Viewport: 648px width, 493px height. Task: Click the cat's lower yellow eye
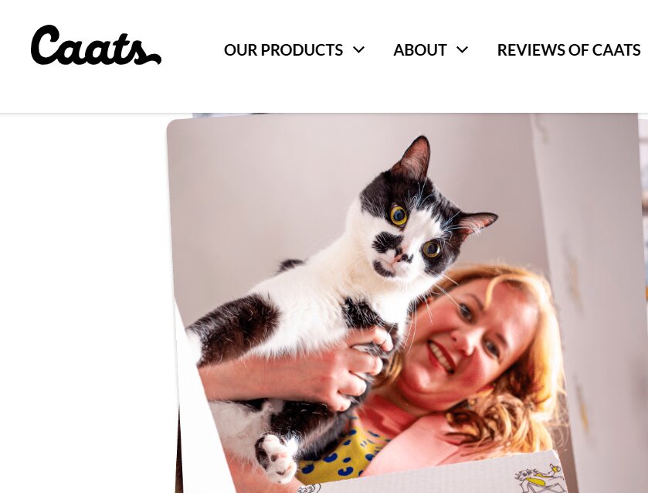[432, 249]
